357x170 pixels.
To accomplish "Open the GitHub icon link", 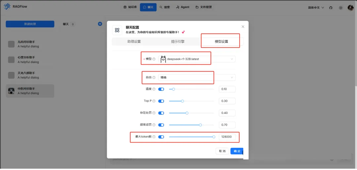I will (x=331, y=8).
